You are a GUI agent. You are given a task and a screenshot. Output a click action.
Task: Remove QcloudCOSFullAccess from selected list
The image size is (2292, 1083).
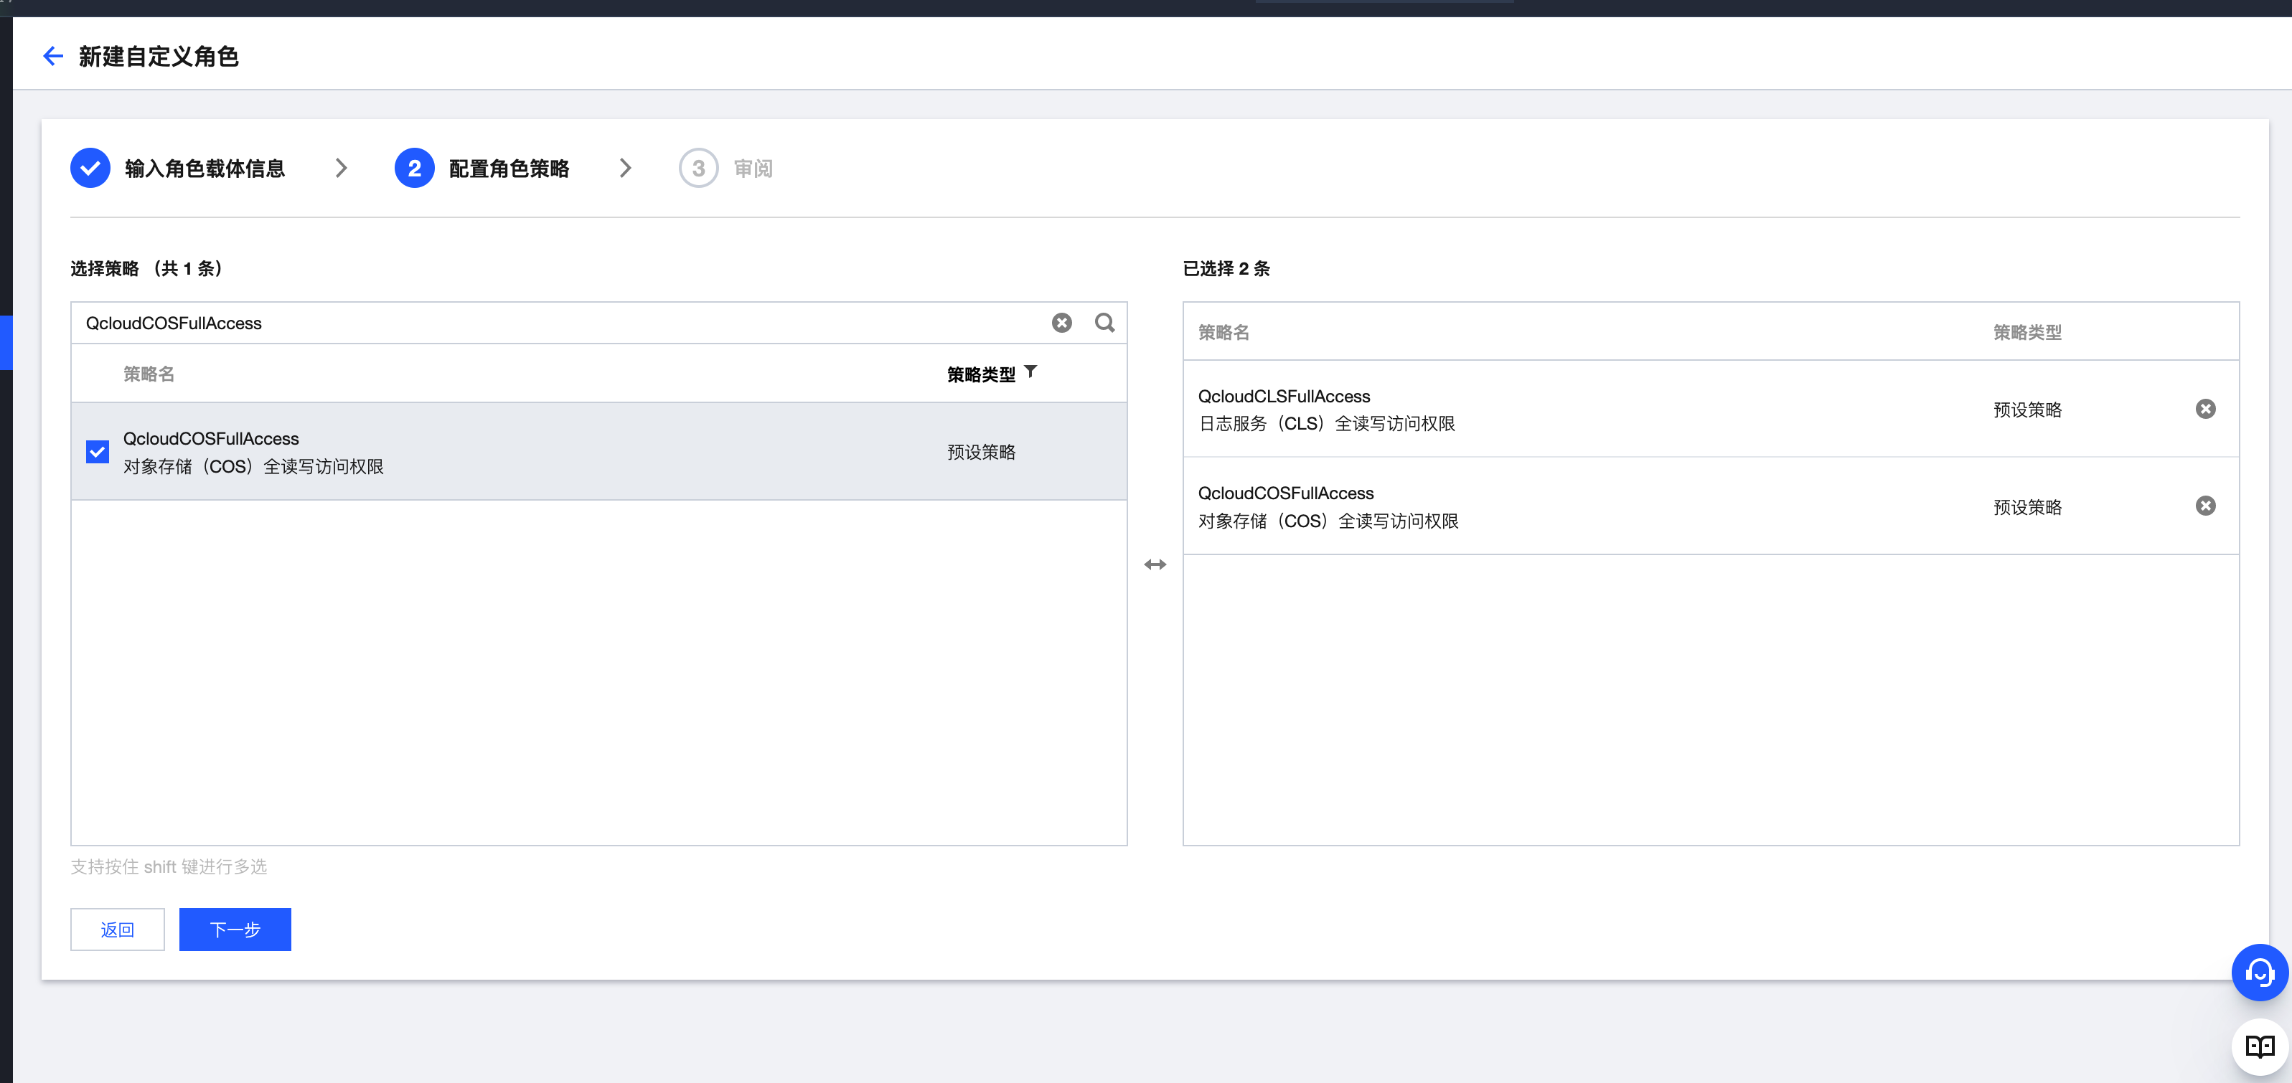pyautogui.click(x=2204, y=506)
